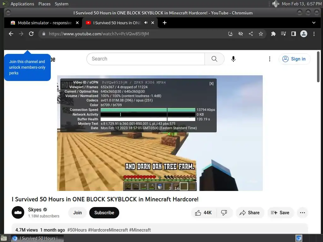Click the Share button
This screenshot has height=242, width=323.
point(250,213)
